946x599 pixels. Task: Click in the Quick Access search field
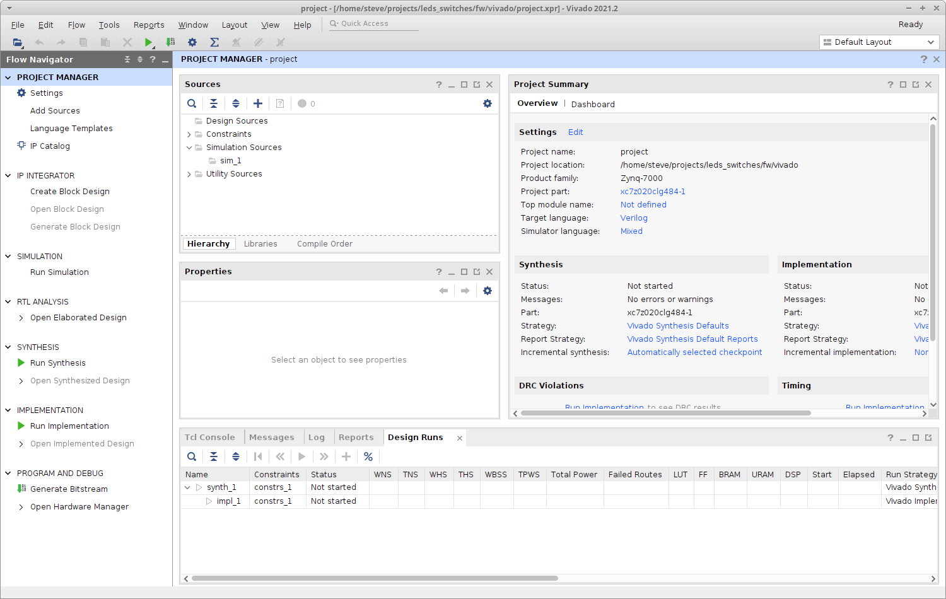[x=377, y=24]
